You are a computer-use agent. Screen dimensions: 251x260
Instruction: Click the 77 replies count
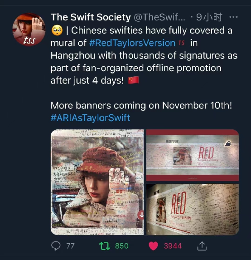pyautogui.click(x=70, y=246)
